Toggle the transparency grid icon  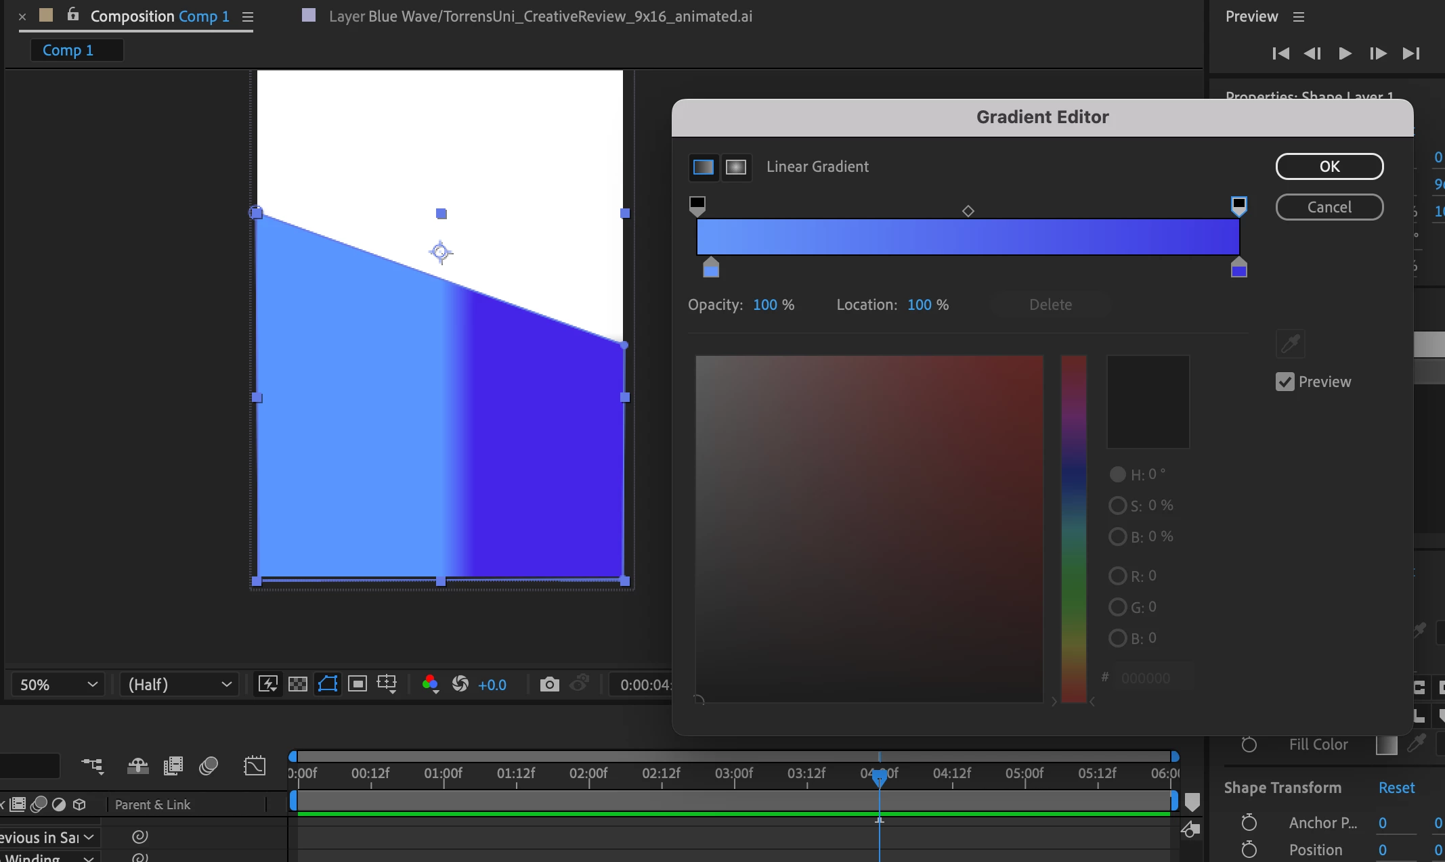click(298, 684)
